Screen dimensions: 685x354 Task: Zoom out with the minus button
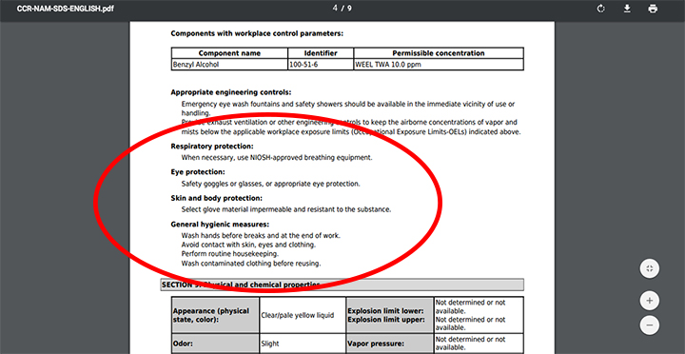coord(650,325)
